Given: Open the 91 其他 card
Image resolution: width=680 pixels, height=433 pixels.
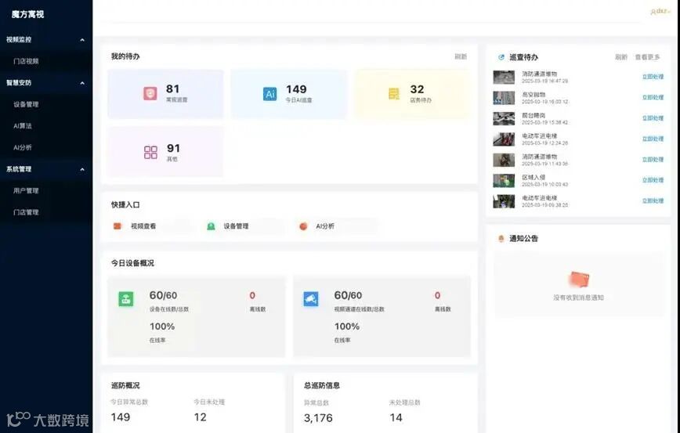Looking at the screenshot, I should tap(165, 152).
